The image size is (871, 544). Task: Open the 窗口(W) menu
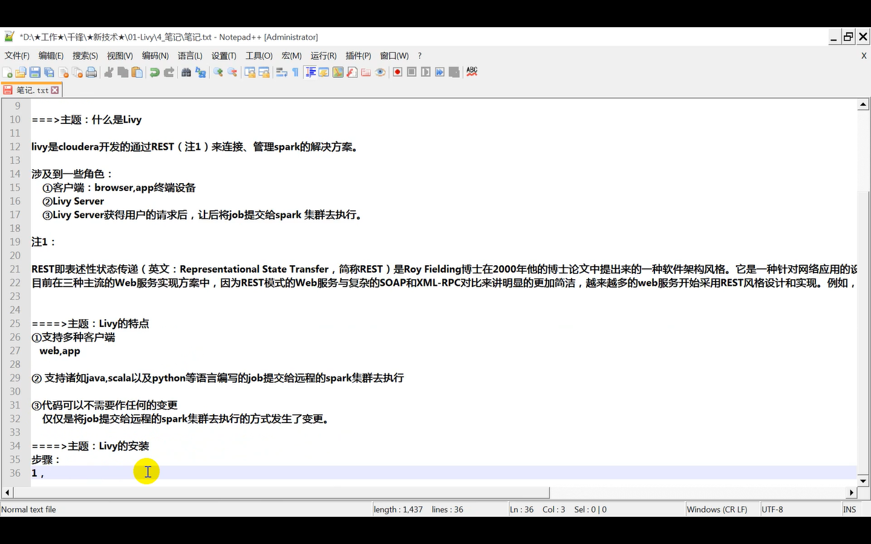[x=394, y=56]
